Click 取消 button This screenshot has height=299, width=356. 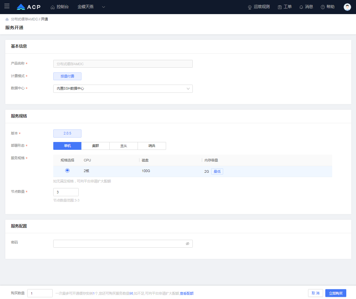[x=315, y=293]
